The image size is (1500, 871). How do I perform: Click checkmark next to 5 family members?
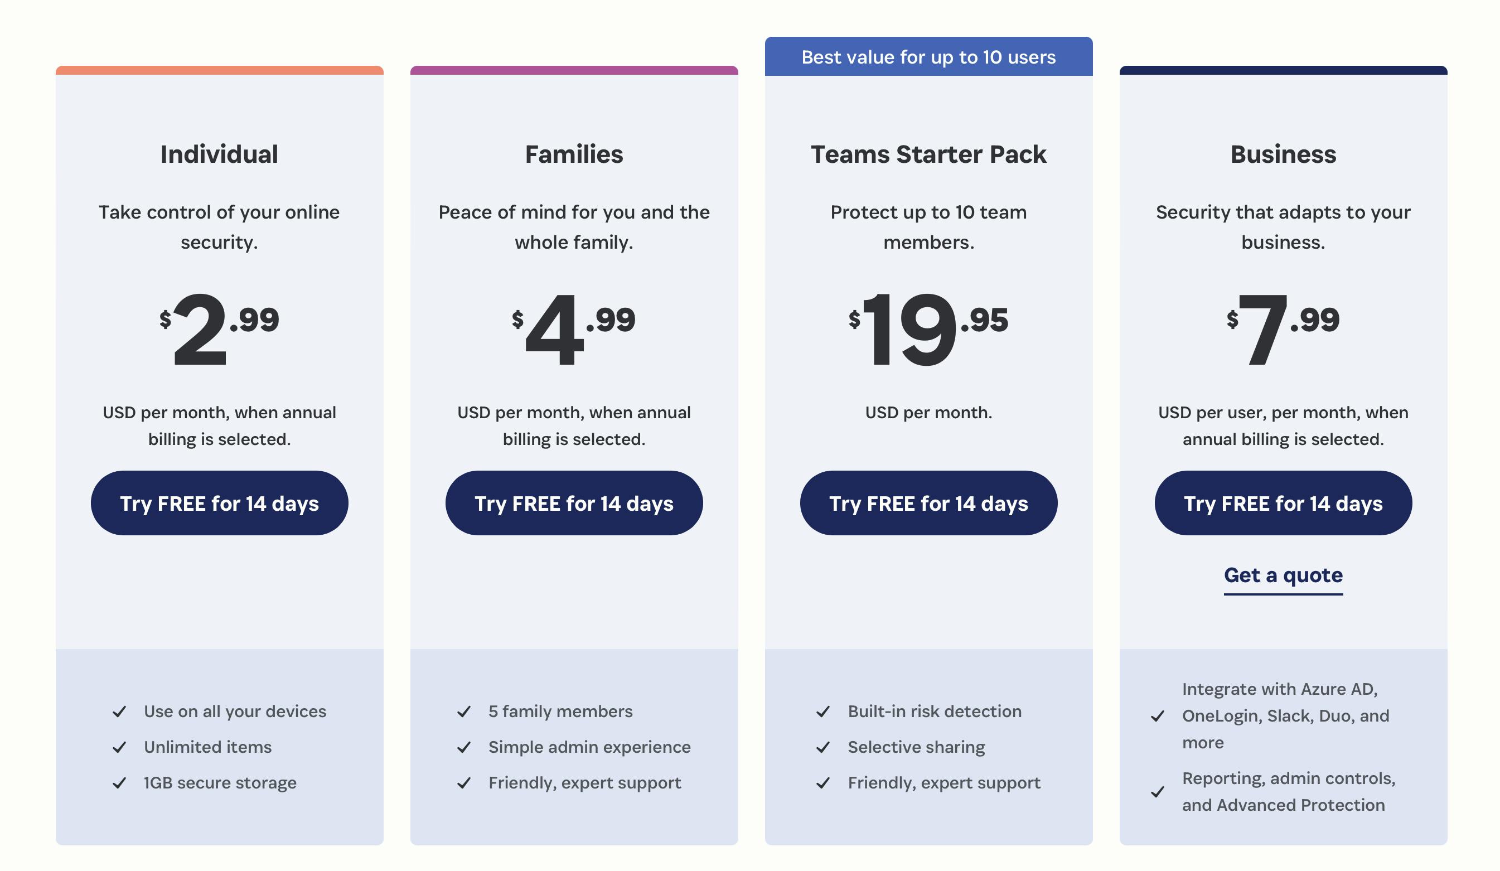coord(464,712)
